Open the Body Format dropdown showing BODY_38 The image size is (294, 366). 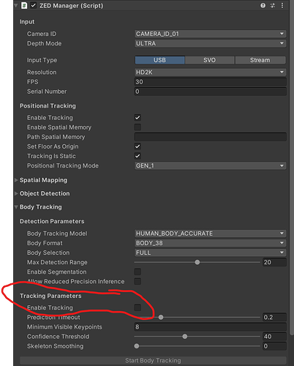point(210,243)
